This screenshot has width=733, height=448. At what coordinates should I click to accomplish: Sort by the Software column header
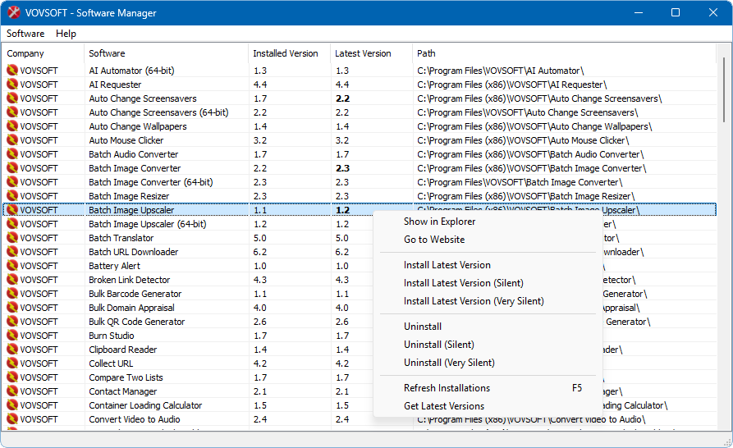[167, 53]
